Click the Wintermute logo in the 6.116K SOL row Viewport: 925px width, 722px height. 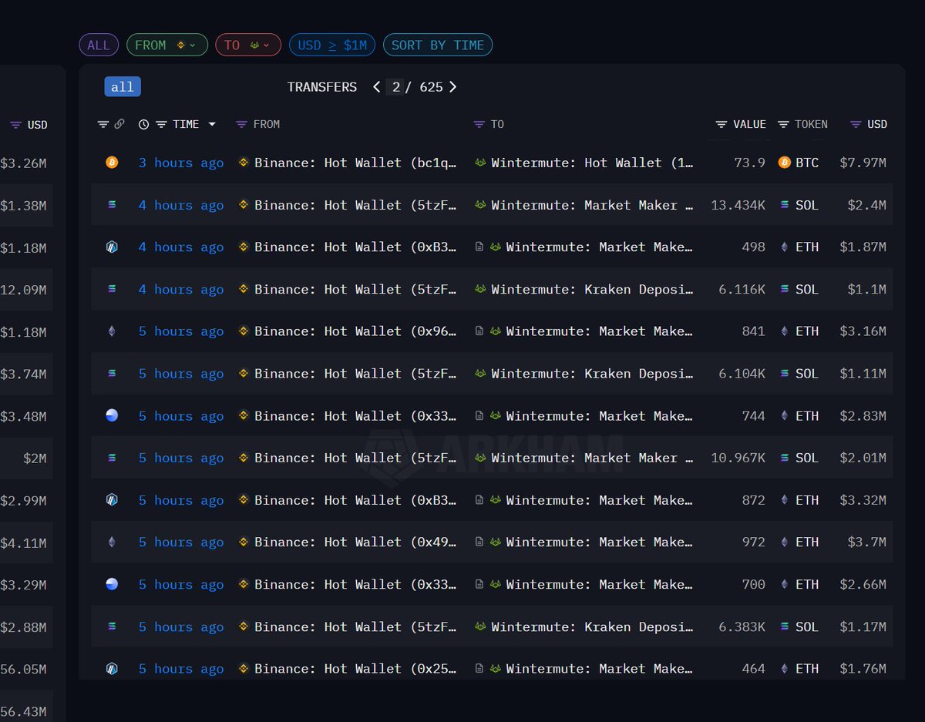pos(480,289)
